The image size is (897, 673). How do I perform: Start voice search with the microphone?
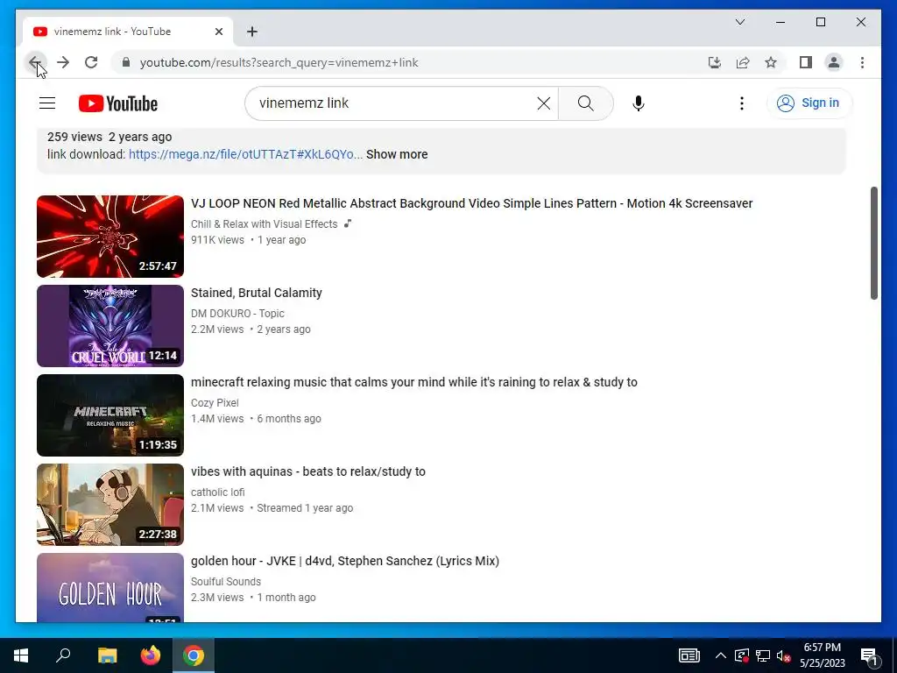point(639,103)
